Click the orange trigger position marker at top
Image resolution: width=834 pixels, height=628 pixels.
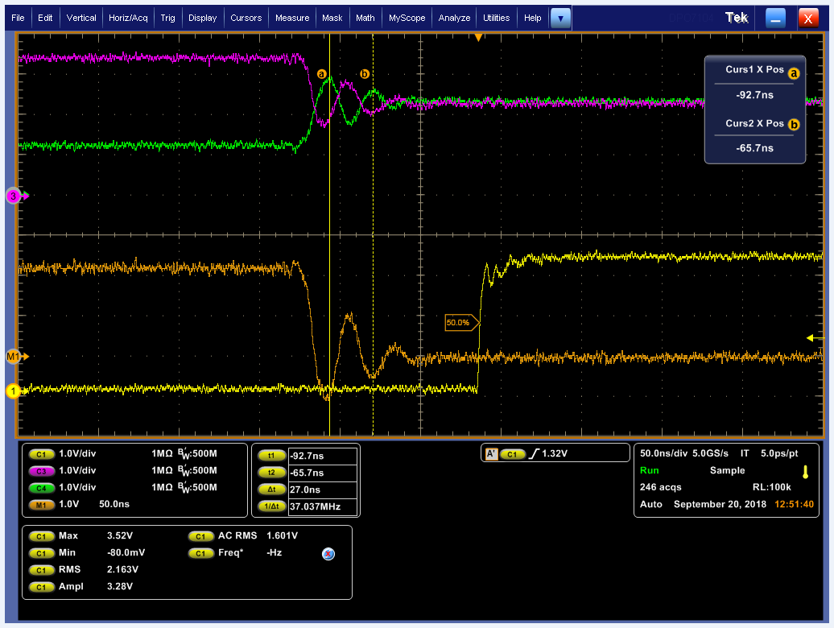coord(478,37)
